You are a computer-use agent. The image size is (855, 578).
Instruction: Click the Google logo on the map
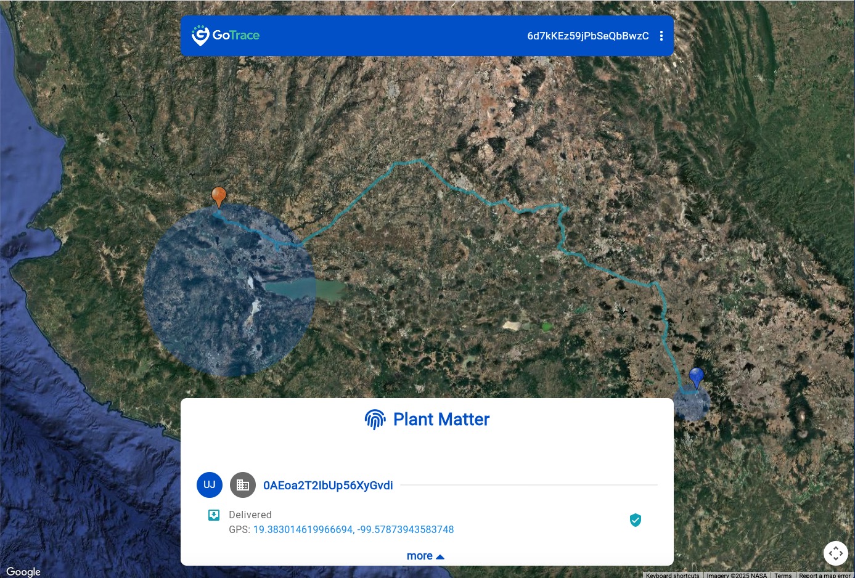click(23, 572)
